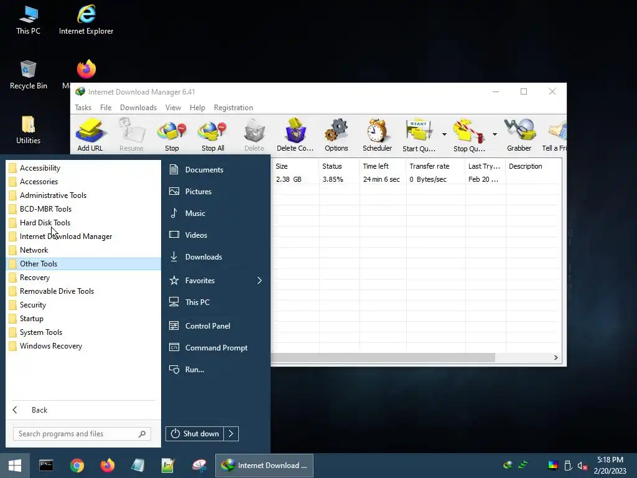
Task: Open Firefox from the taskbar
Action: coord(107,466)
